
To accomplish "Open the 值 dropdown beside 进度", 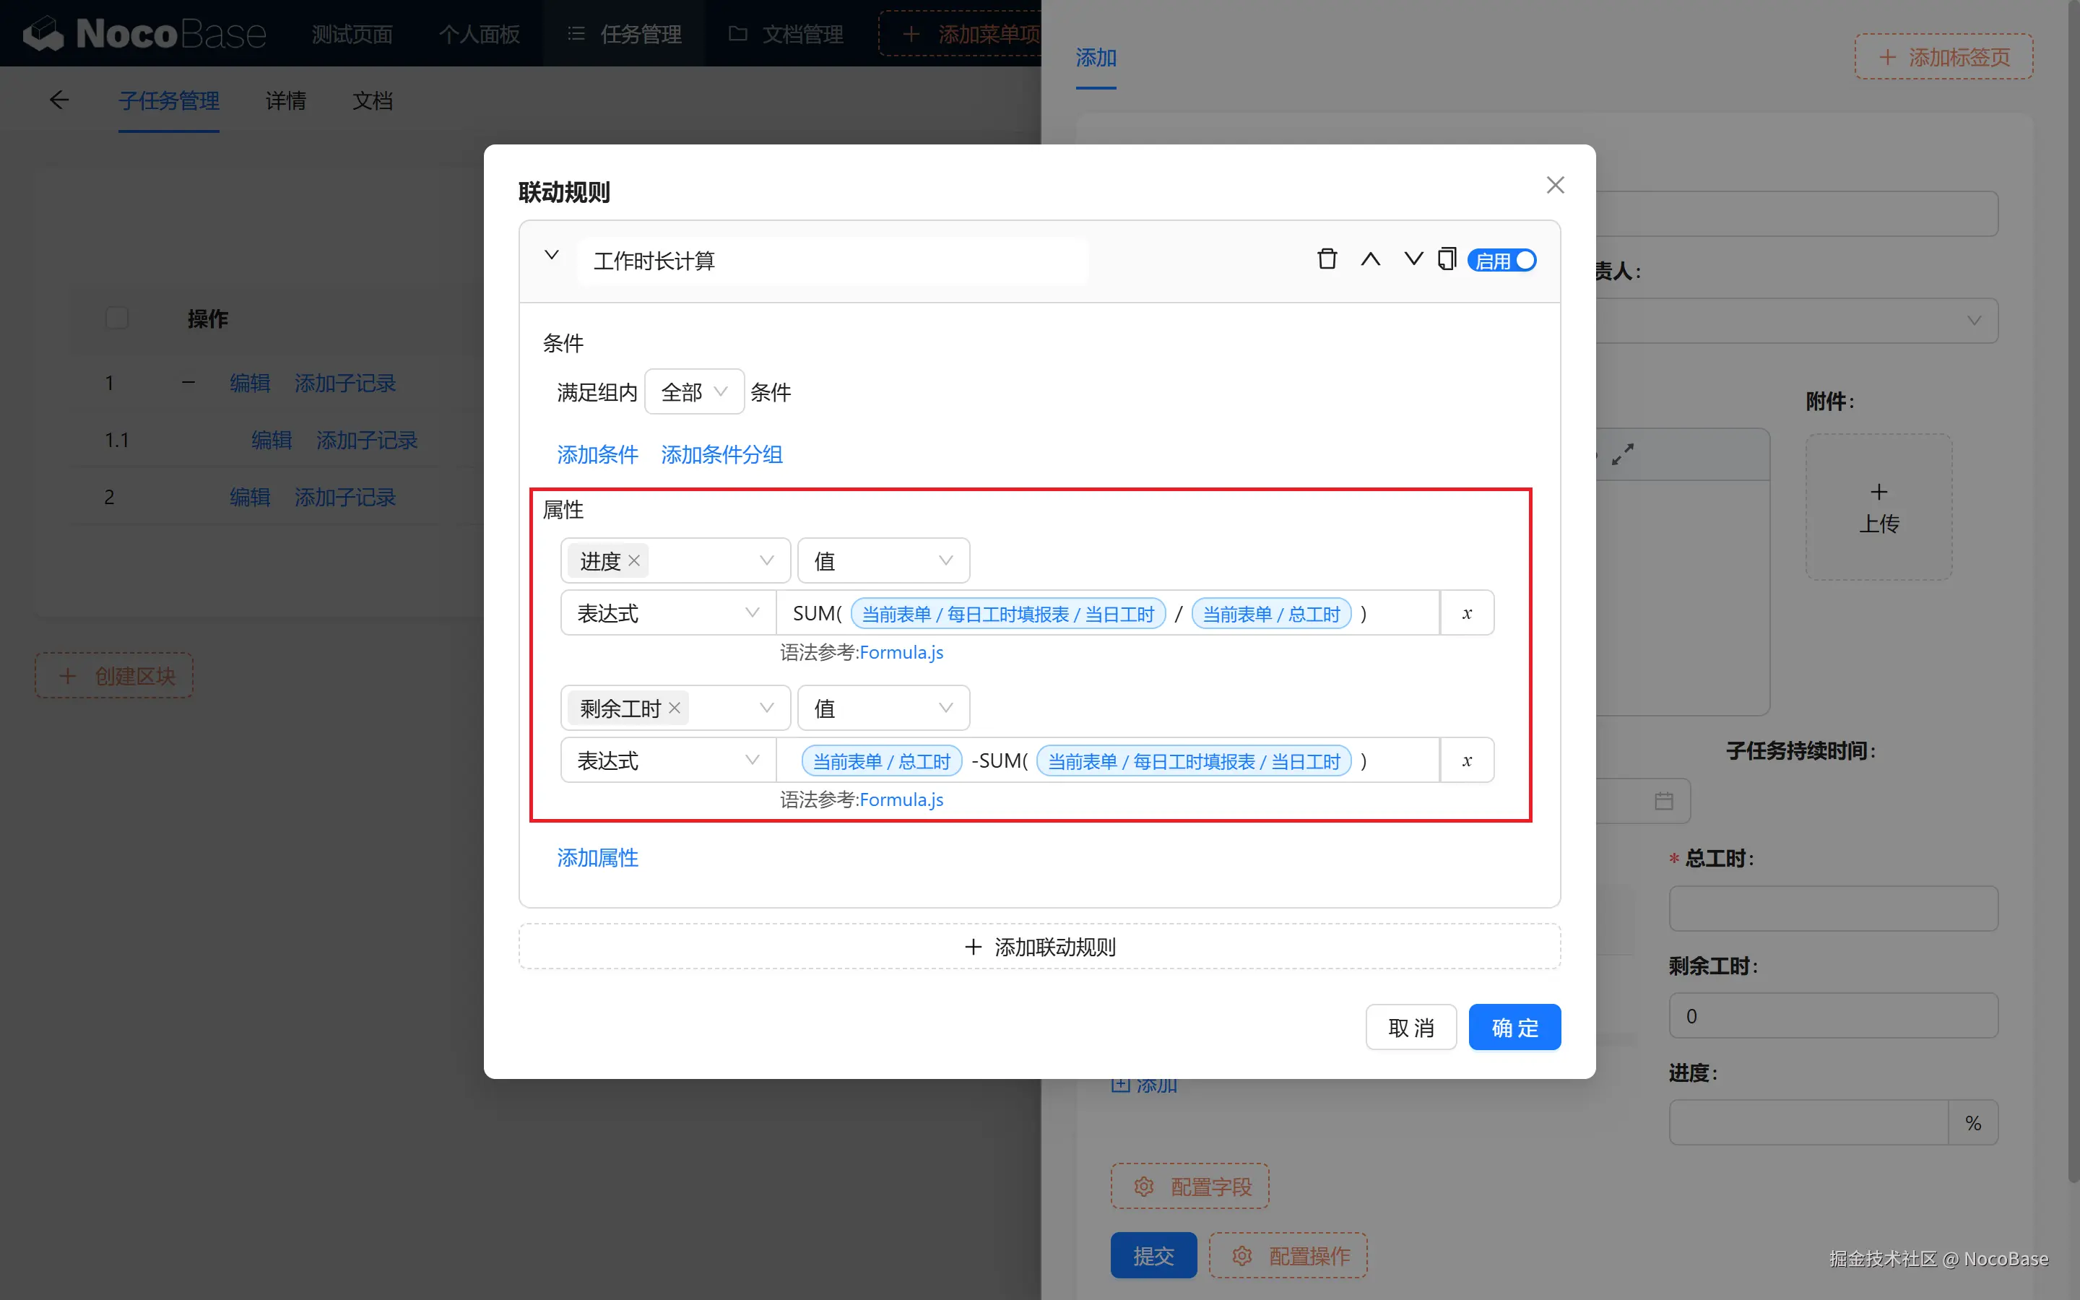I will pos(883,560).
